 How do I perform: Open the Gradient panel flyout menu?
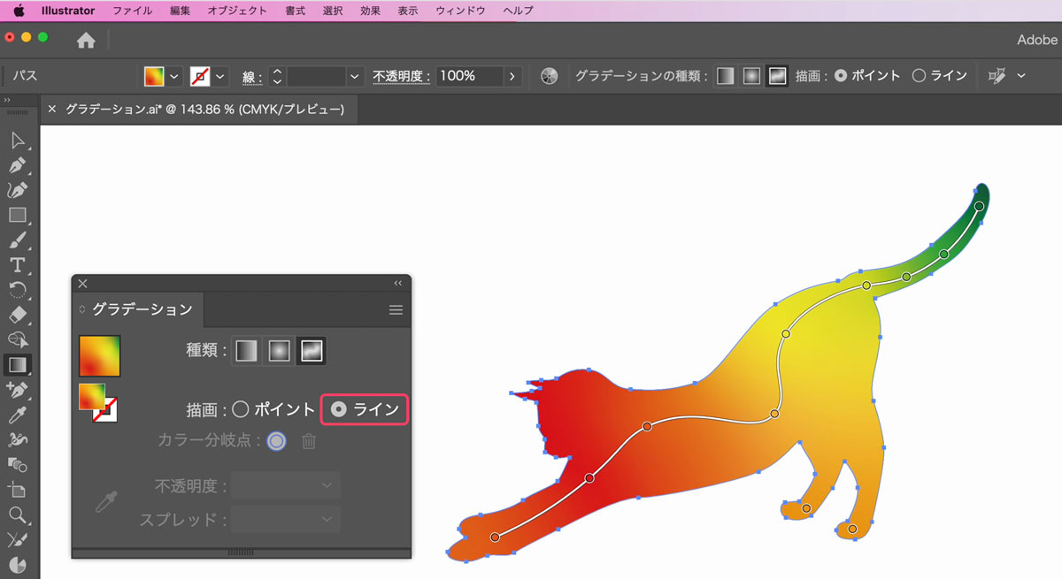(395, 309)
